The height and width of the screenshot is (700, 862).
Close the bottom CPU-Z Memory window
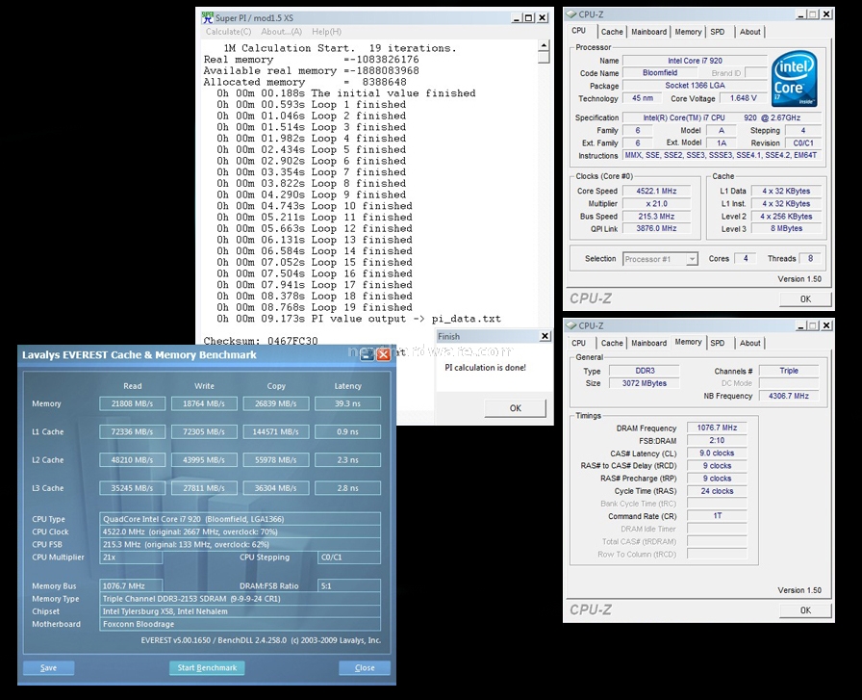coord(826,325)
